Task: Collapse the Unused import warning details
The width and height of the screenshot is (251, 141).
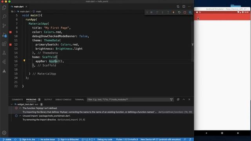Action: [20, 116]
